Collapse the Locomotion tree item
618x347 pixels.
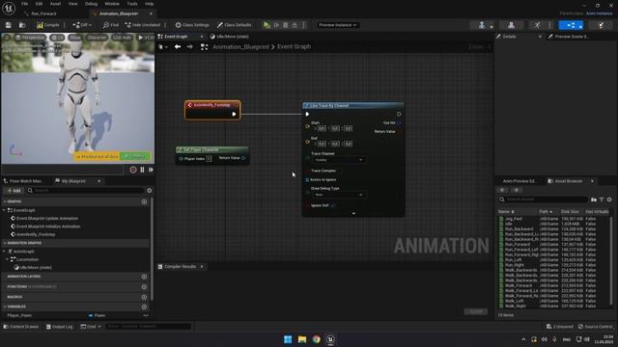[7, 259]
